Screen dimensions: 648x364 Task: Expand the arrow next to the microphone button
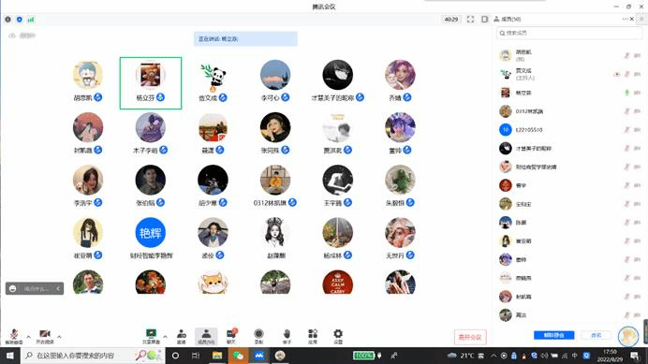(x=28, y=337)
